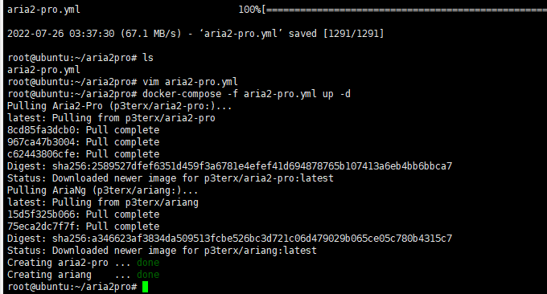The image size is (547, 294).
Task: Click the green 'done' after Creating ariang
Action: [x=148, y=275]
